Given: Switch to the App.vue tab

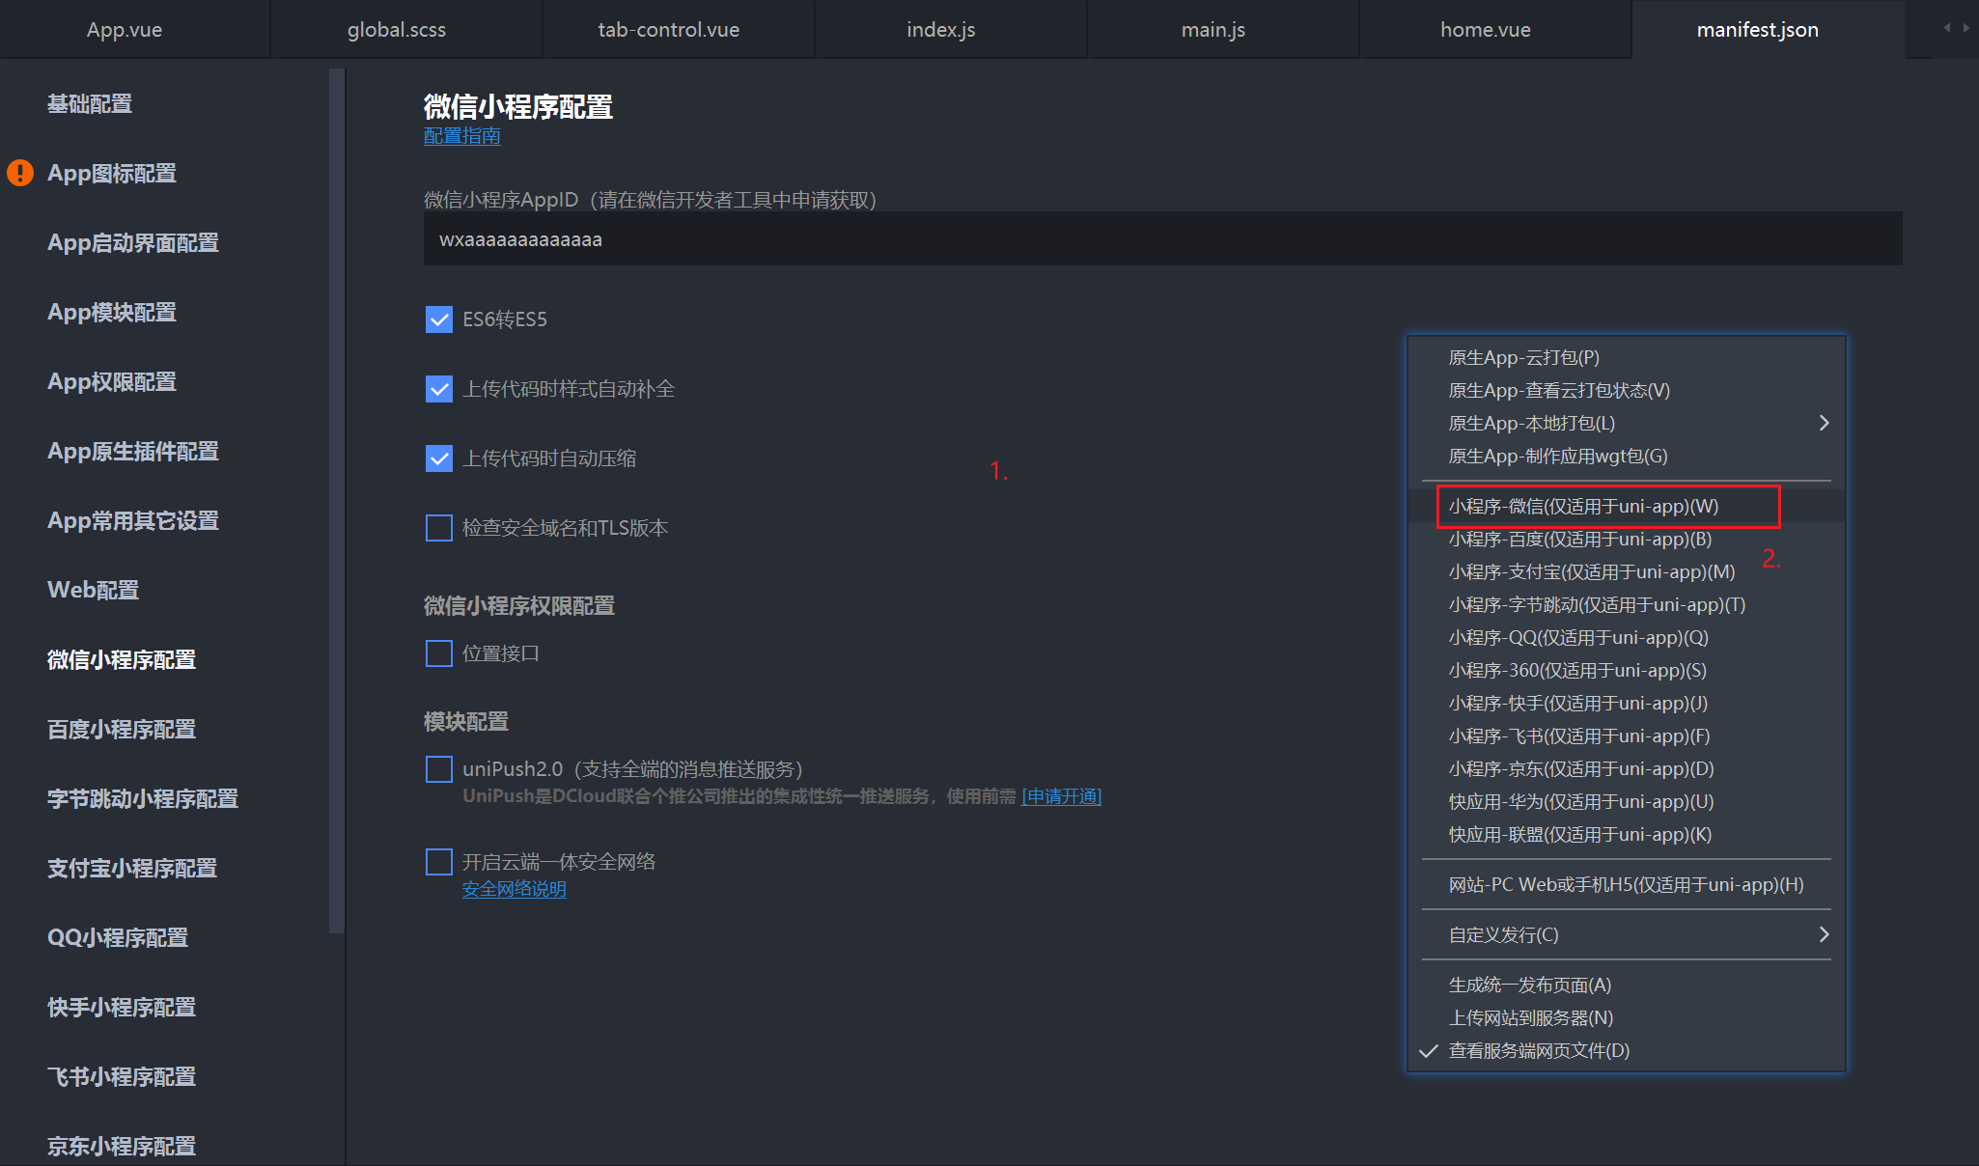Looking at the screenshot, I should pos(125,29).
